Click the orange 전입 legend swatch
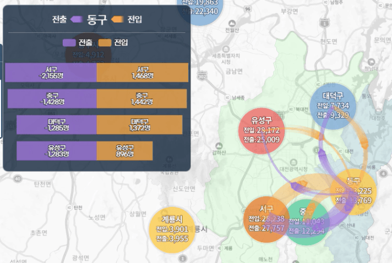This screenshot has height=263, width=392. 105,43
